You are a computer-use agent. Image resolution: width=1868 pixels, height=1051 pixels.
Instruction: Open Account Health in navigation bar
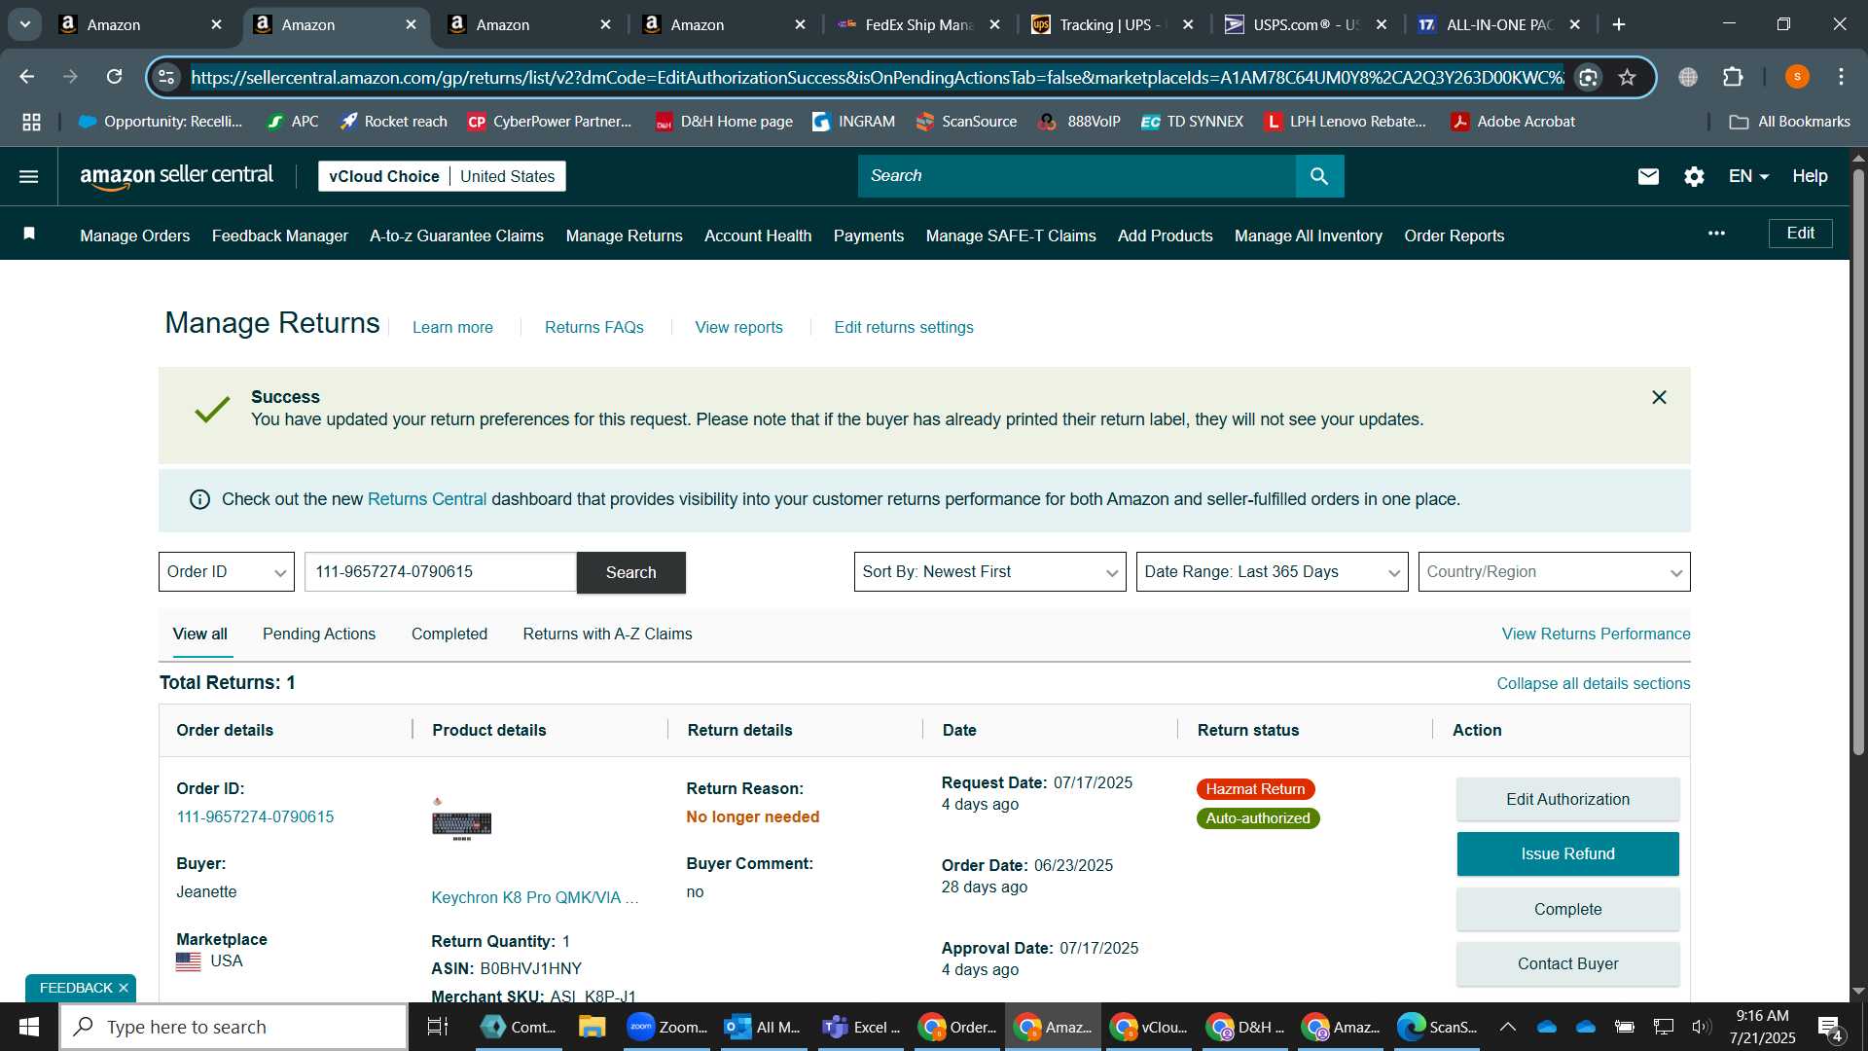[758, 236]
